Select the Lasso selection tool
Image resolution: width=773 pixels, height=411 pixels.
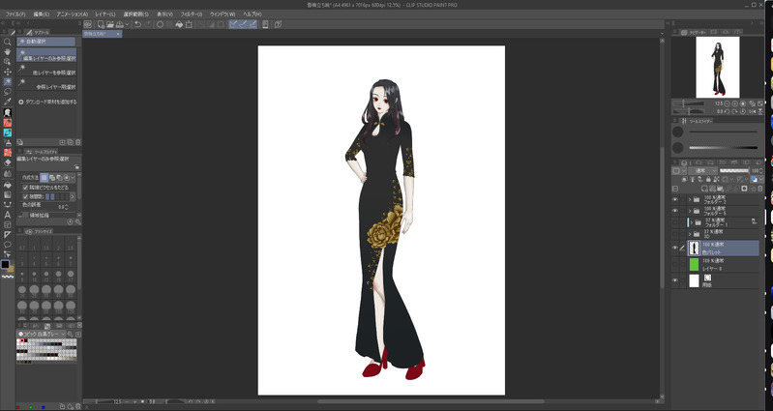(8, 92)
